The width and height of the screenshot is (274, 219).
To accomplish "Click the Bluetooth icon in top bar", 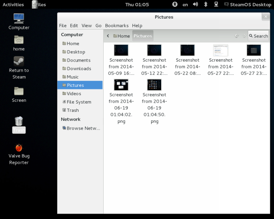I will [x=205, y=5].
